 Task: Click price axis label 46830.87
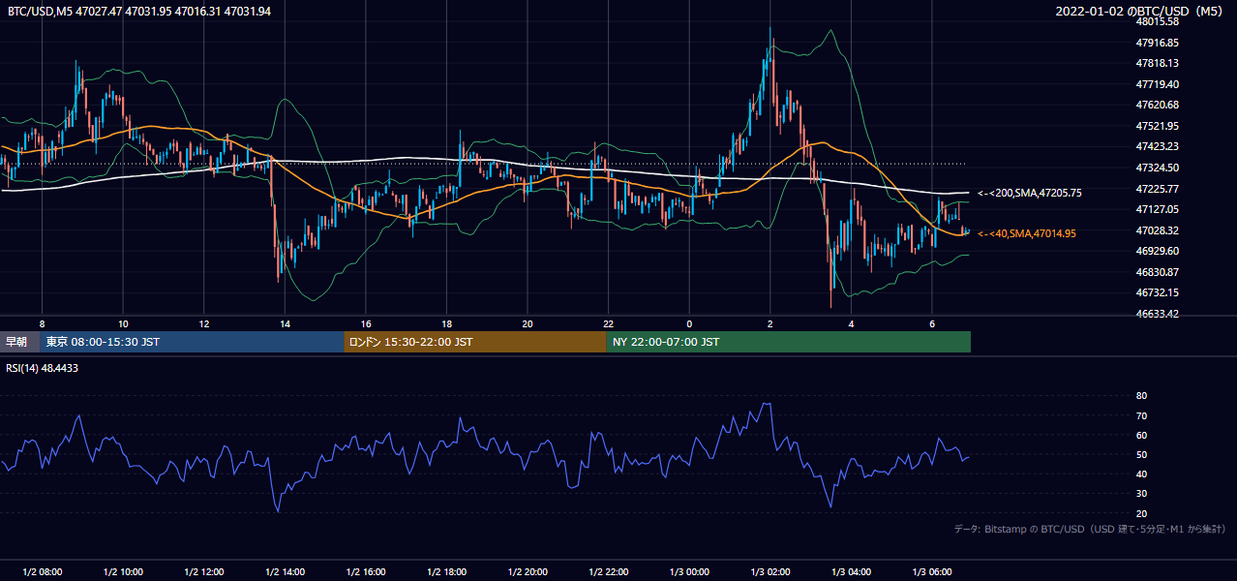[1158, 272]
